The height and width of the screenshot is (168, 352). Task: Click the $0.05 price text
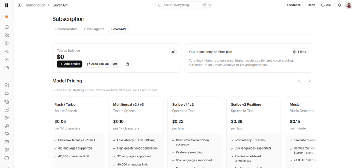click(x=60, y=122)
